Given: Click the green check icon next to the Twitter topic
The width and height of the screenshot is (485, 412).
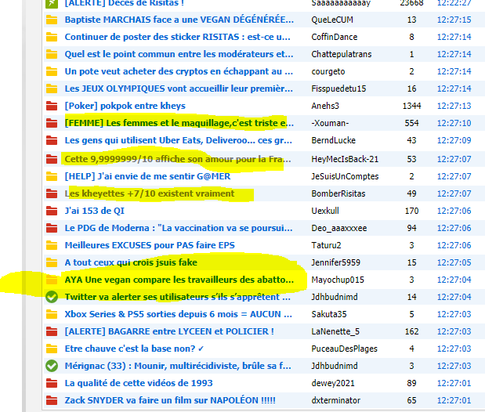Looking at the screenshot, I should click(x=52, y=297).
